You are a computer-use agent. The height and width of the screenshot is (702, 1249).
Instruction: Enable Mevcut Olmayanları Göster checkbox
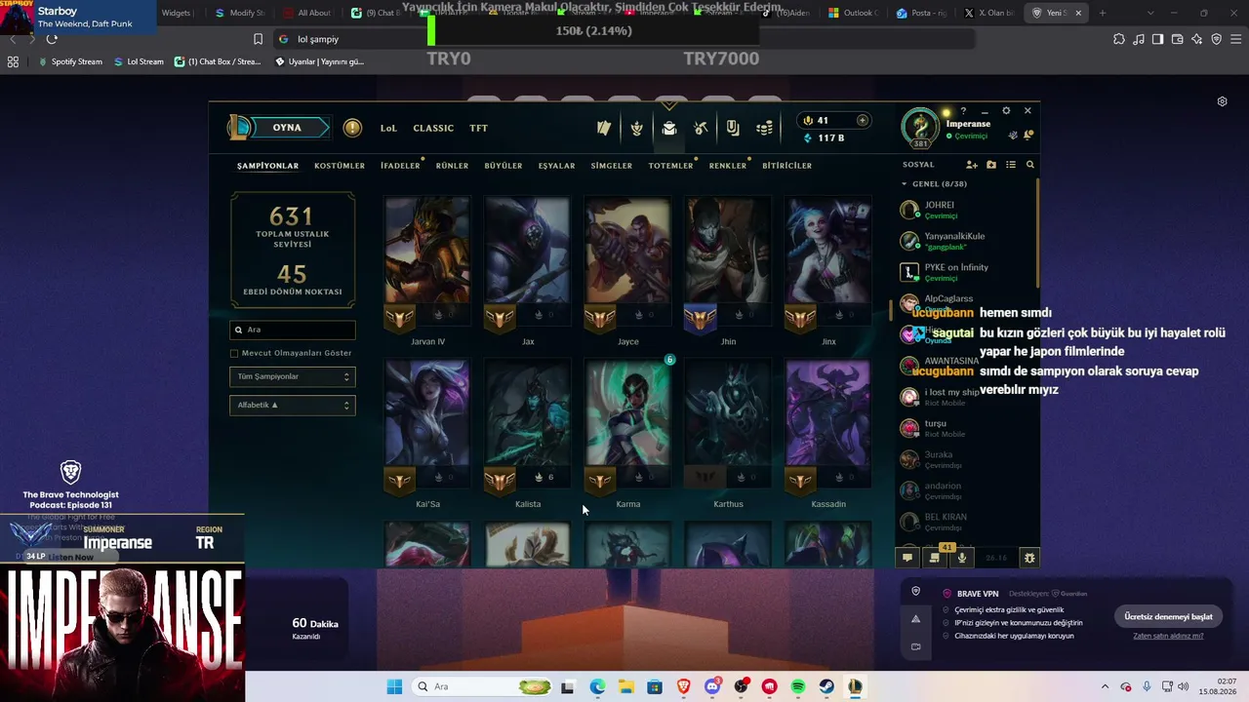tap(234, 353)
